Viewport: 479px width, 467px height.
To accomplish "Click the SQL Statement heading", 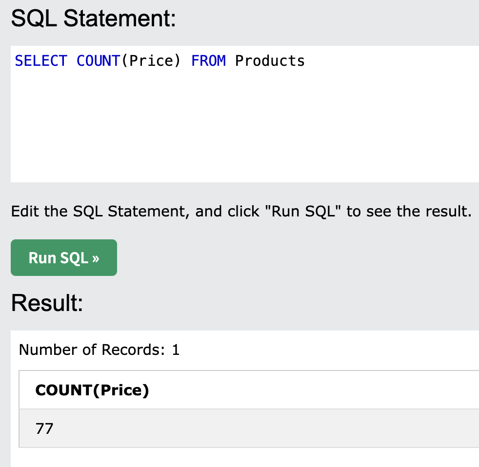I will click(94, 19).
